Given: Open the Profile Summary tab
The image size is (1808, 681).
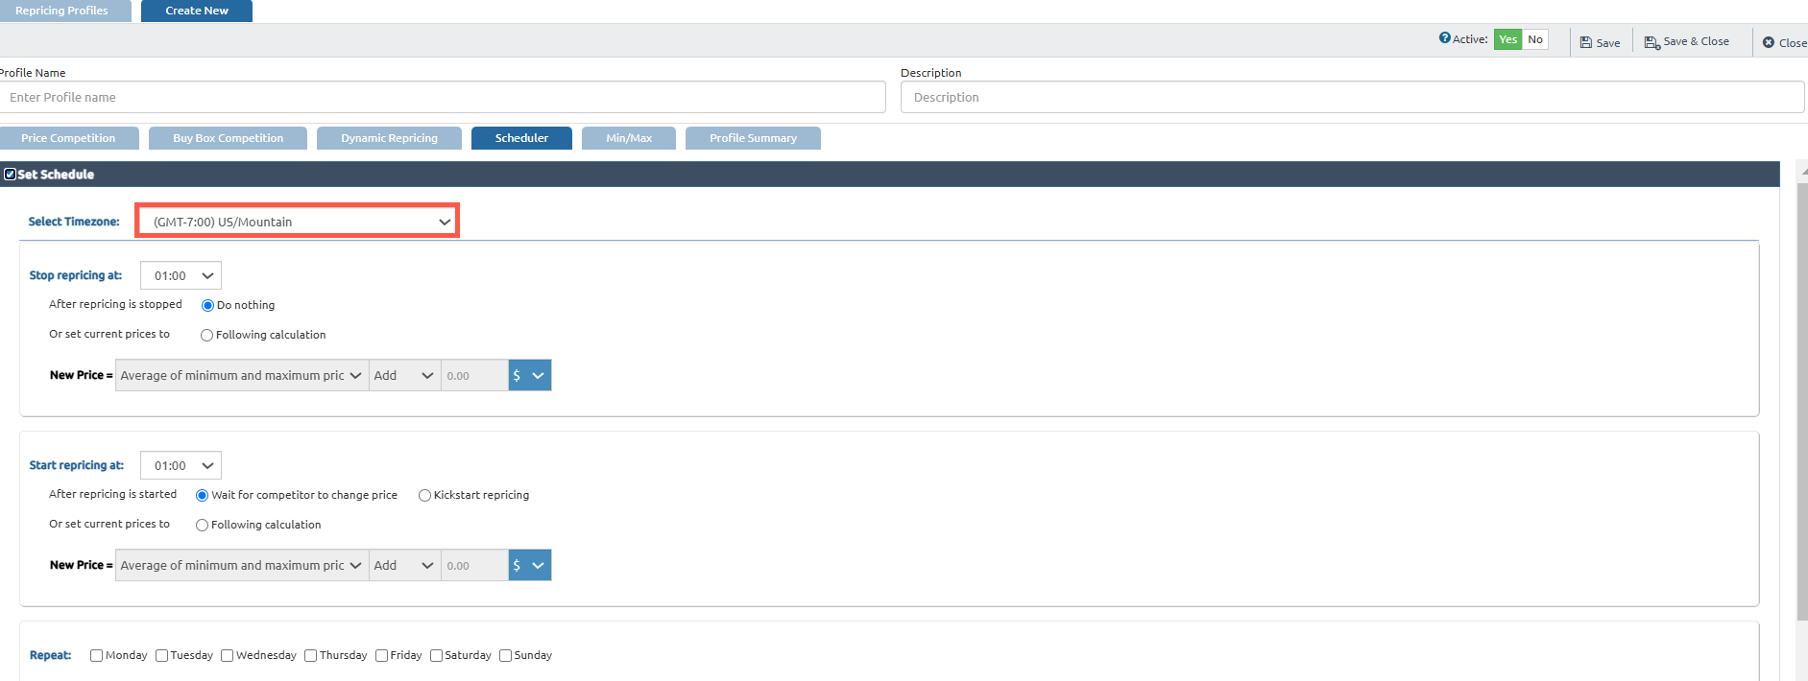Looking at the screenshot, I should point(753,138).
